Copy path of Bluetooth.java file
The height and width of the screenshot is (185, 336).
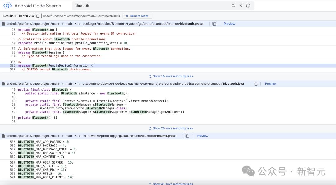[x=256, y=84]
